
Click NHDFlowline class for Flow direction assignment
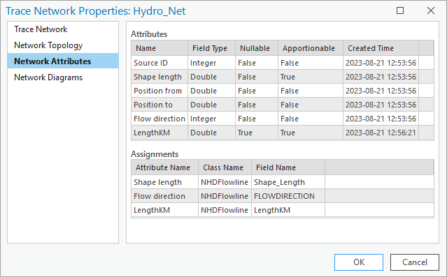pyautogui.click(x=225, y=196)
